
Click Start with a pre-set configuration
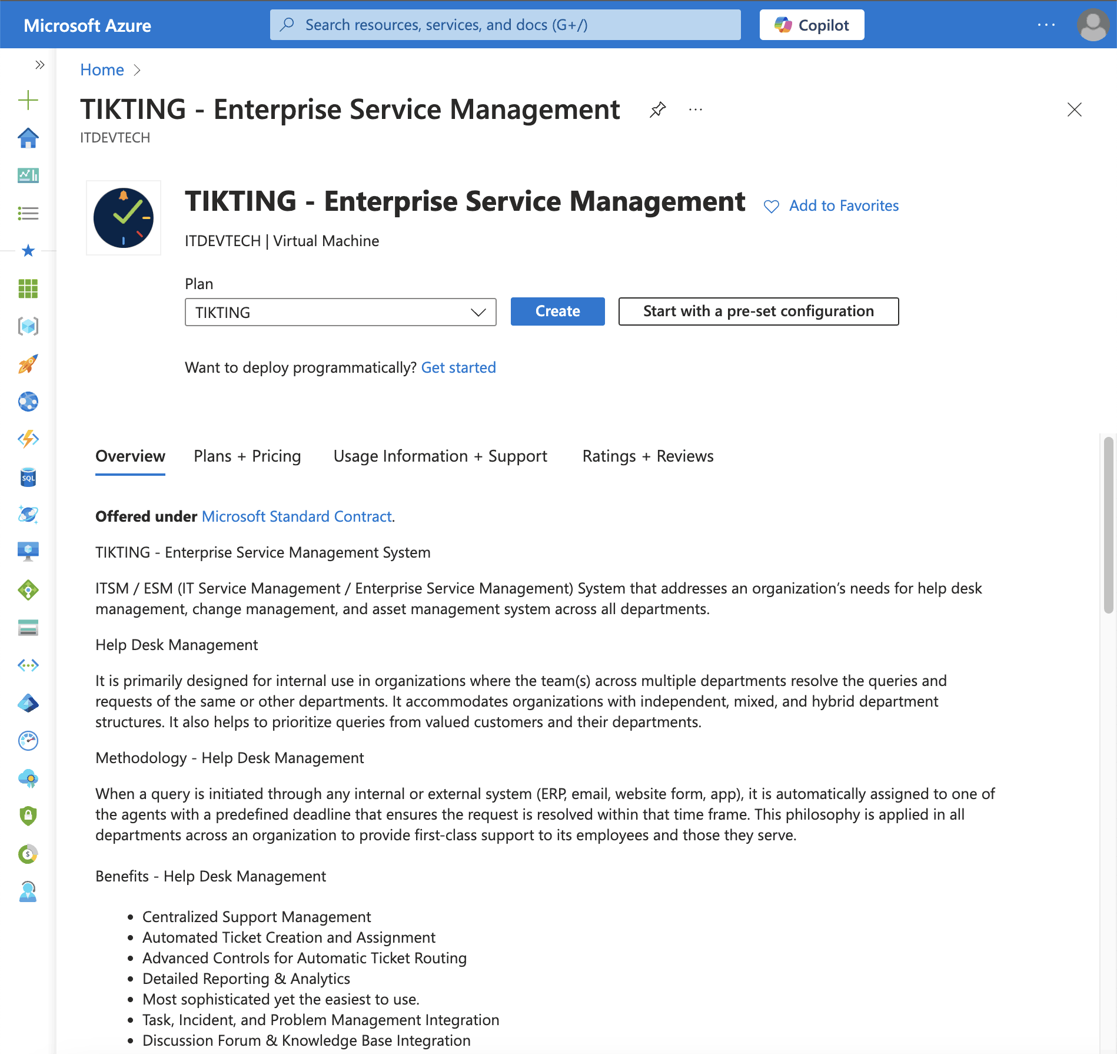point(758,311)
